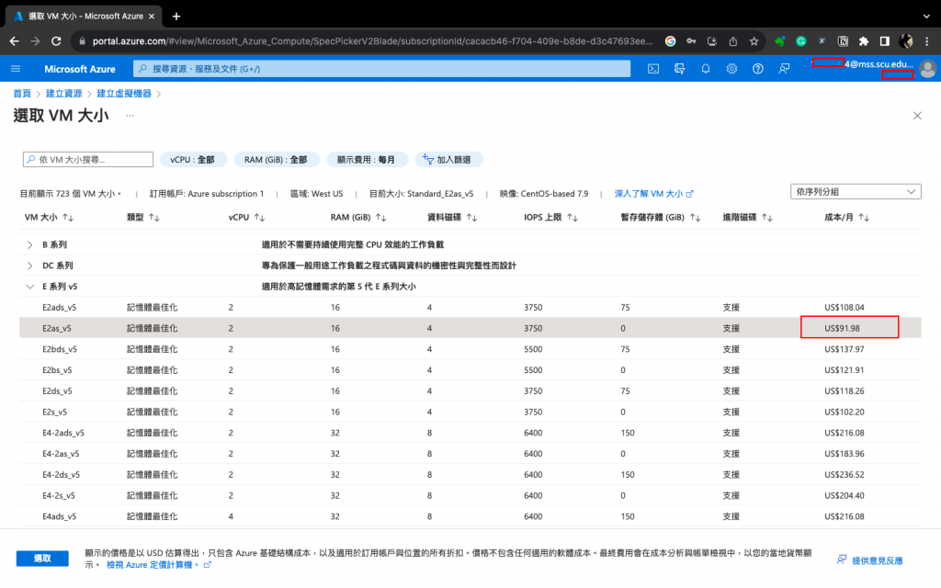Sort by 成本/月 column
The width and height of the screenshot is (941, 588).
846,217
